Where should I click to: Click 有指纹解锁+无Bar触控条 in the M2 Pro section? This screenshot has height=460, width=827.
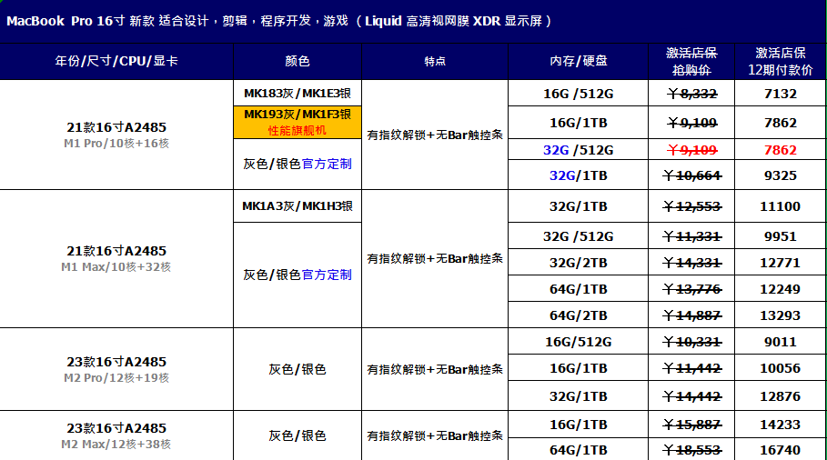435,369
